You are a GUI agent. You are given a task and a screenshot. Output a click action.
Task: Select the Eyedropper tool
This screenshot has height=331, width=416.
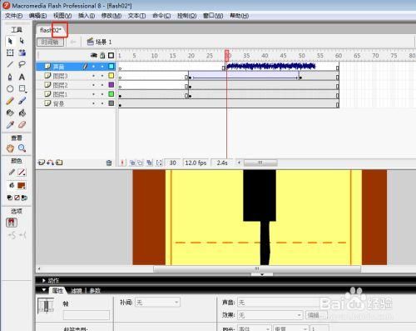pyautogui.click(x=10, y=125)
